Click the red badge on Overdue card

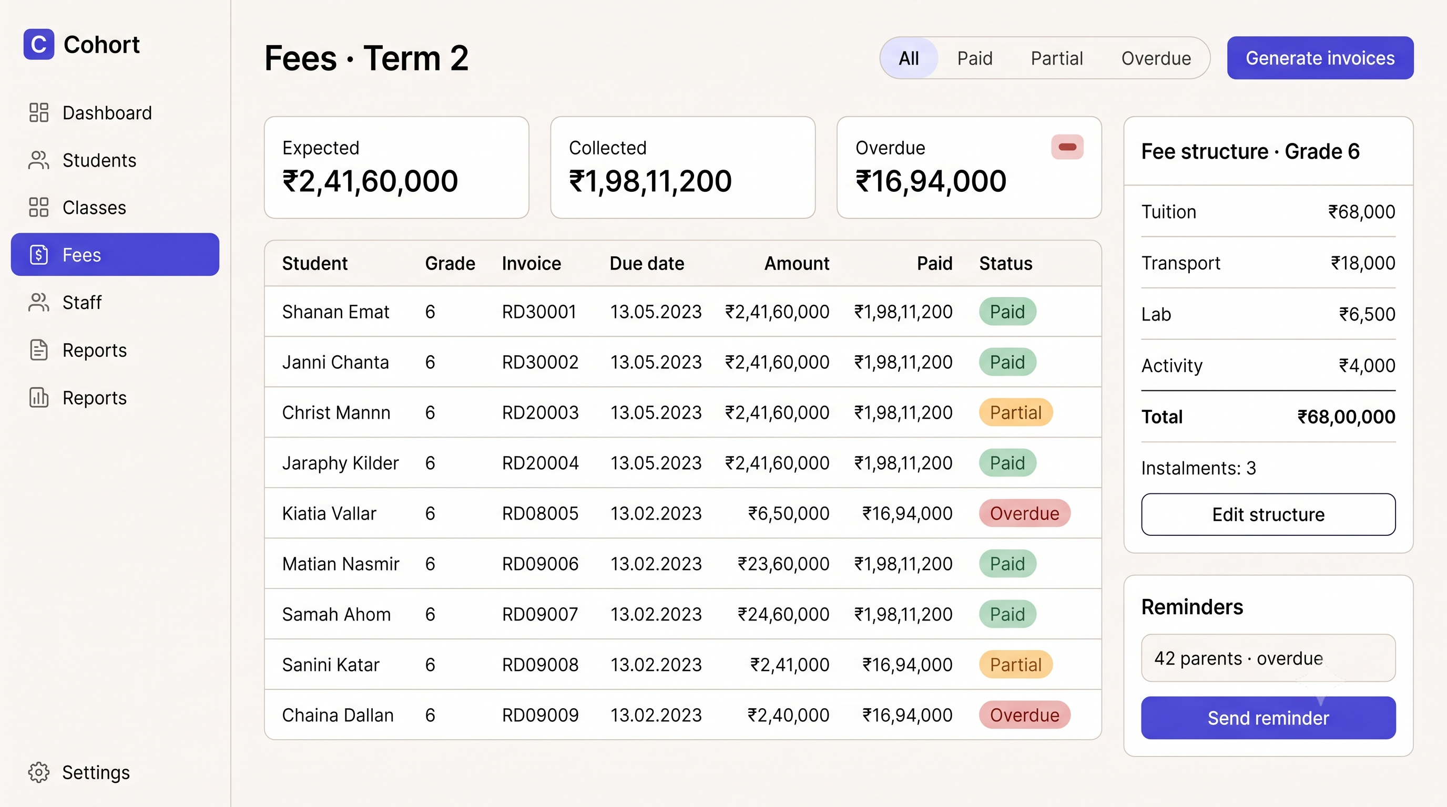tap(1067, 147)
